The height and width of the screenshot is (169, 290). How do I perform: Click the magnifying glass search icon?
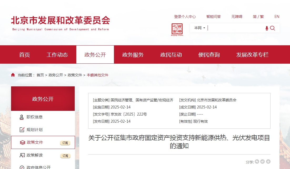coord(273,28)
